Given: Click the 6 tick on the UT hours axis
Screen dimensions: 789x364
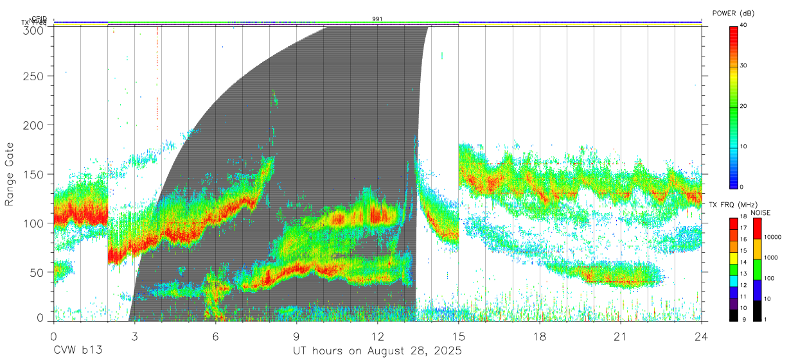Looking at the screenshot, I should 216,336.
